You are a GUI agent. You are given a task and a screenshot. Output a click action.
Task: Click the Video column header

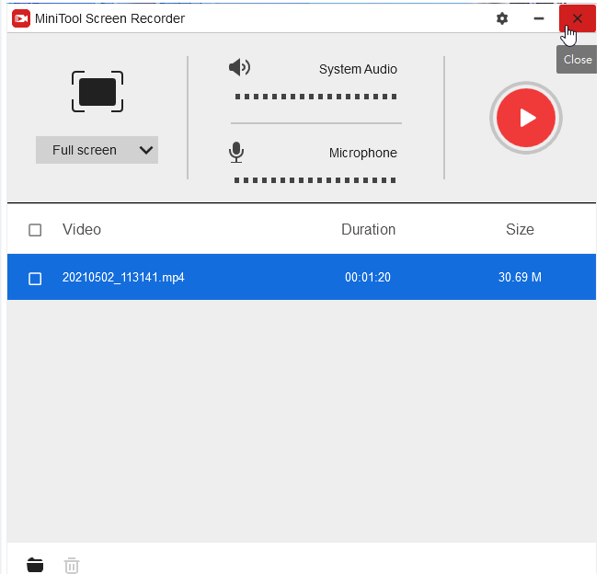(x=82, y=230)
